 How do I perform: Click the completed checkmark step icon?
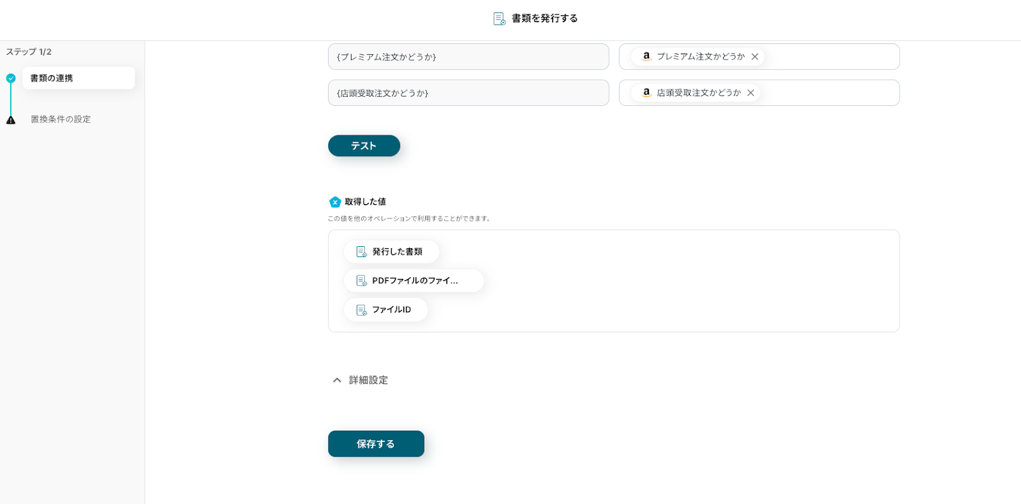[11, 78]
